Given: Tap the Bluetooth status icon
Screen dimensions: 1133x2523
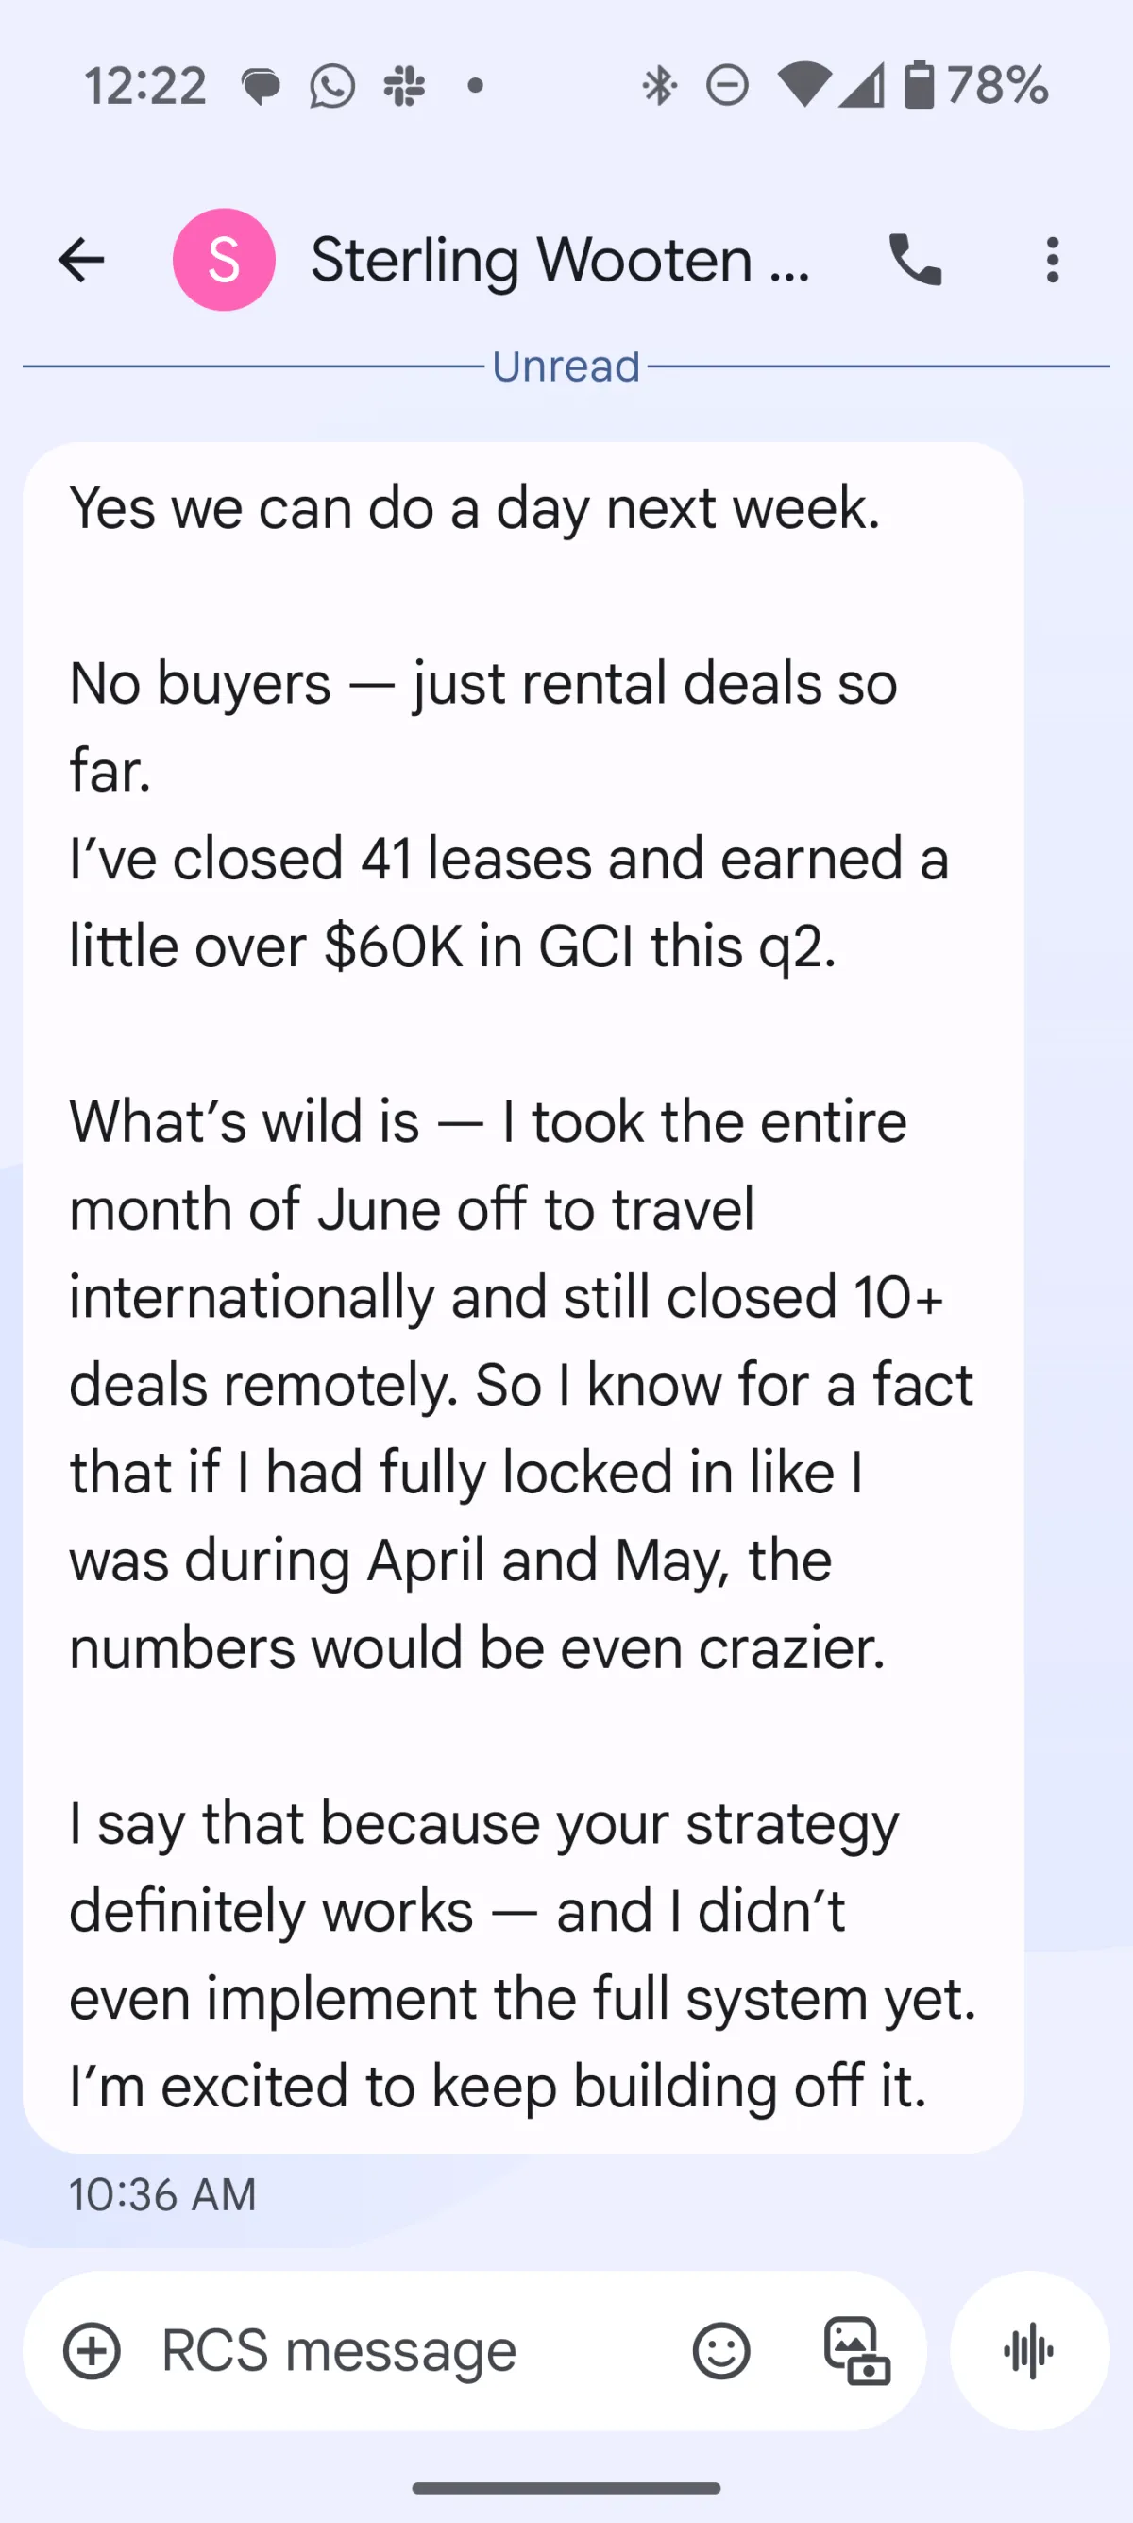Looking at the screenshot, I should pyautogui.click(x=659, y=86).
